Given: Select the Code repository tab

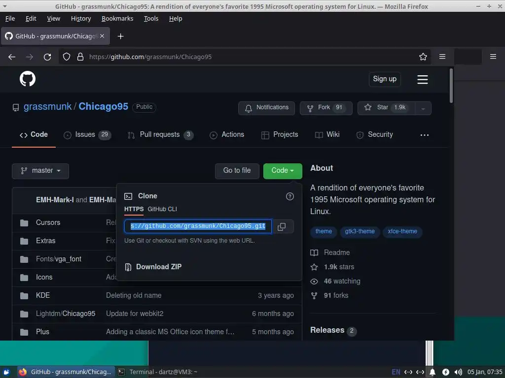Looking at the screenshot, I should coord(34,135).
